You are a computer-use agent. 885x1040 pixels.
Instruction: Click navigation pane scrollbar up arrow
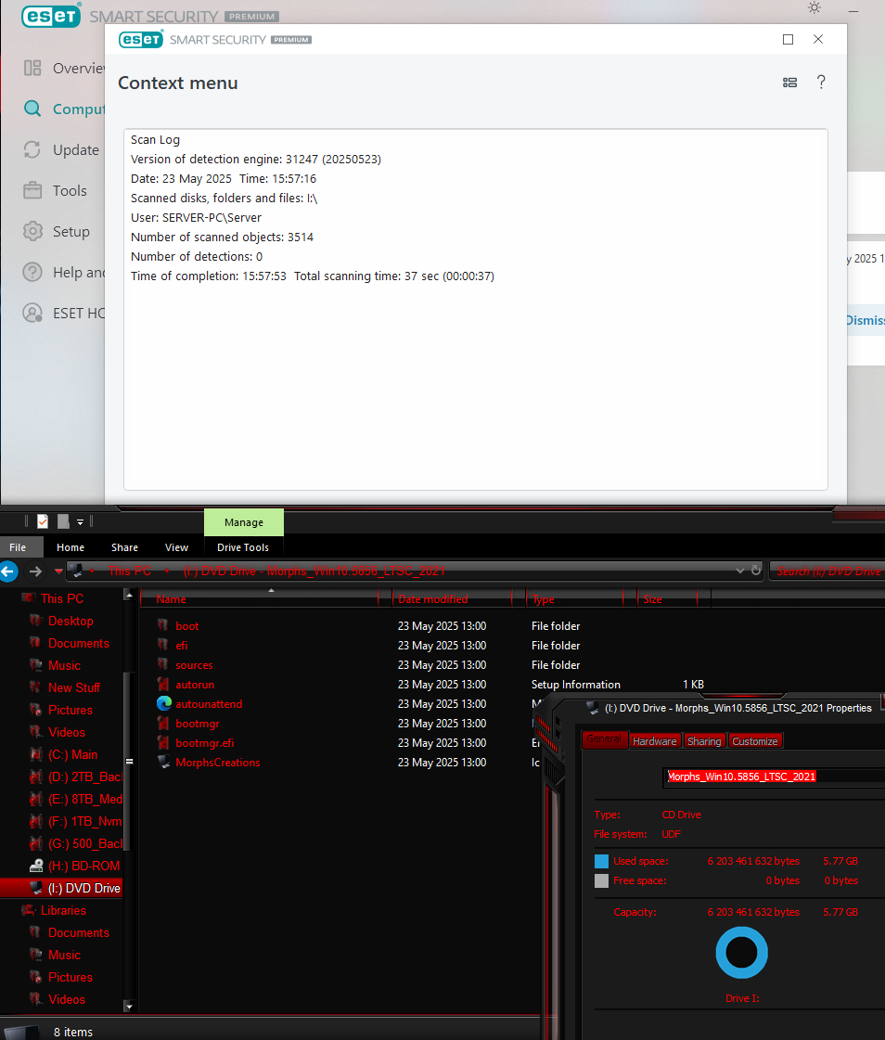point(129,595)
